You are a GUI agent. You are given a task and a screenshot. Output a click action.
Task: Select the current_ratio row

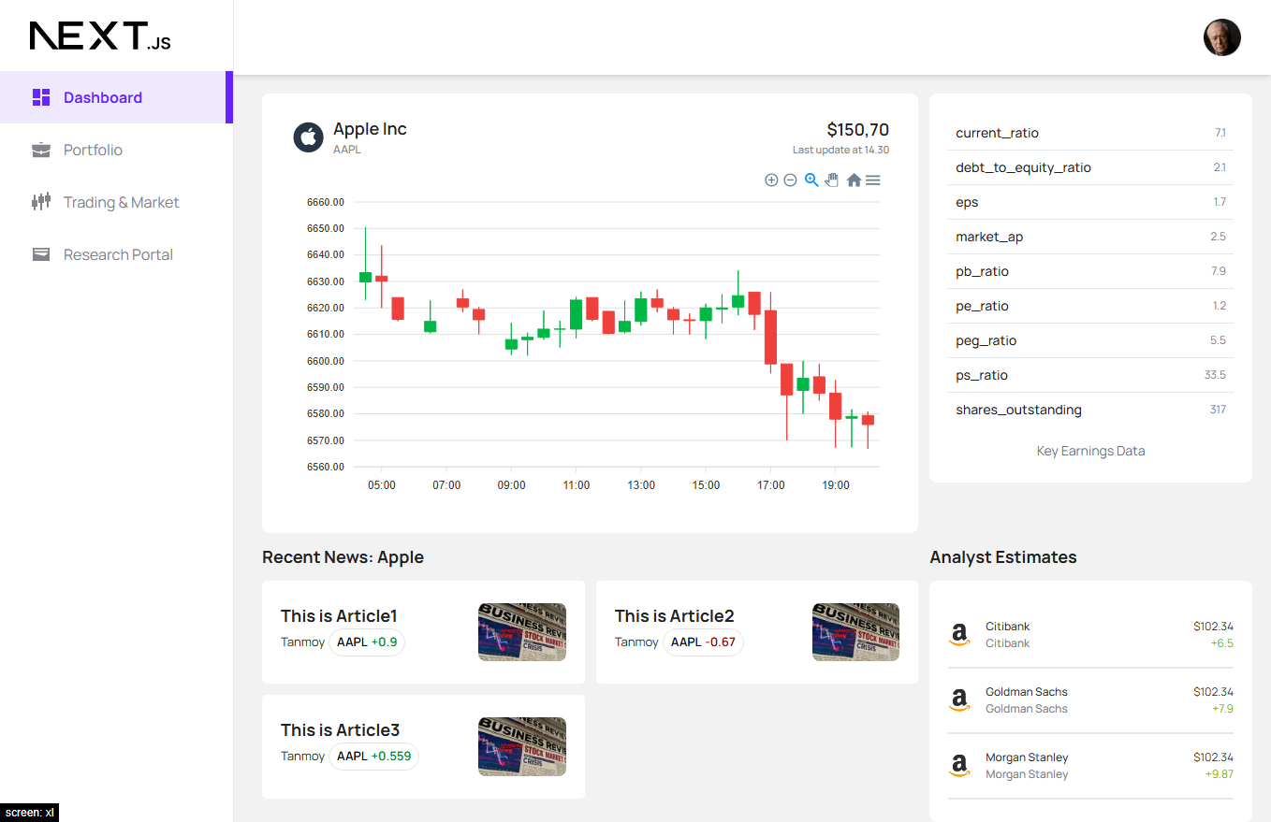(x=1090, y=133)
